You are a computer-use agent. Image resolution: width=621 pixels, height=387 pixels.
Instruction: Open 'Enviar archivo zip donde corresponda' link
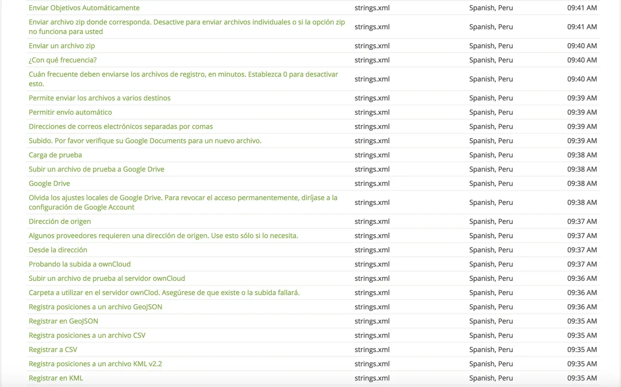pyautogui.click(x=187, y=27)
